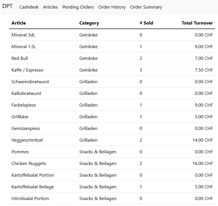218x206 pixels.
Task: Click the Fackelspiess article name
Action: point(24,105)
